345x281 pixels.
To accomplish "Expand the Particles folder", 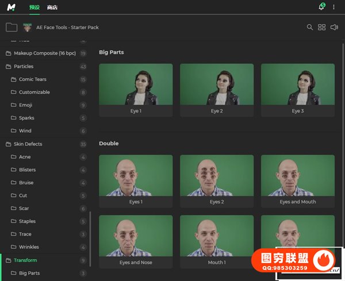I will coord(24,67).
